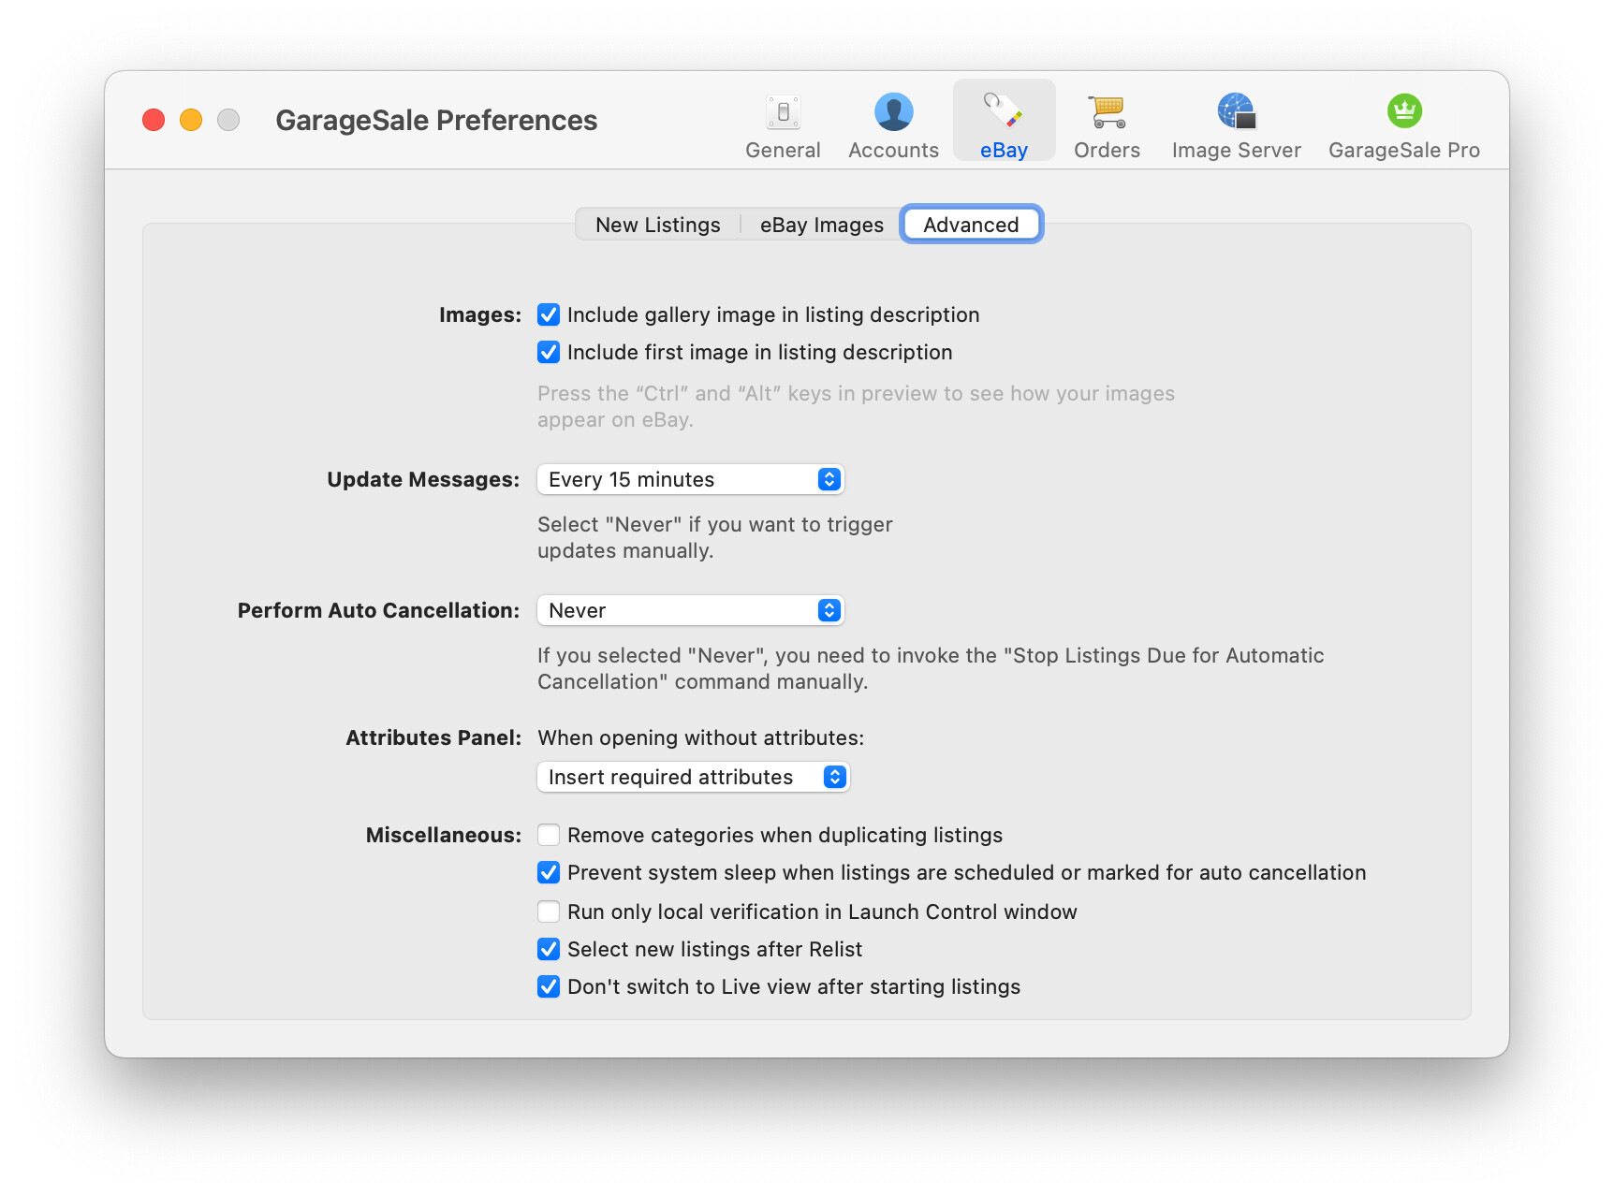Minimize the GarageSale Preferences window

point(191,120)
